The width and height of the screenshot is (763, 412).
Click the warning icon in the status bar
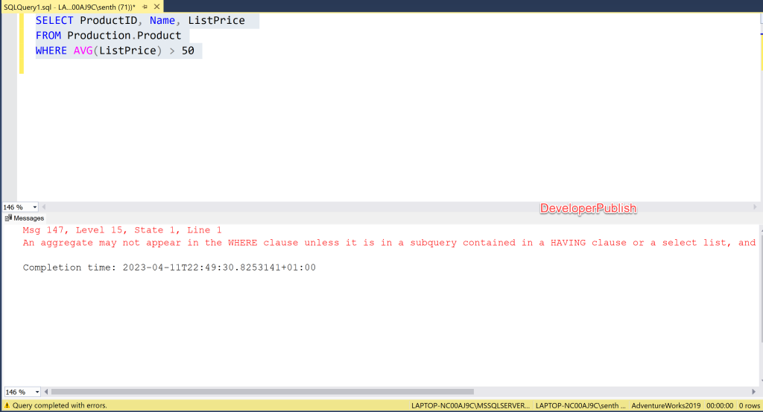[7, 405]
